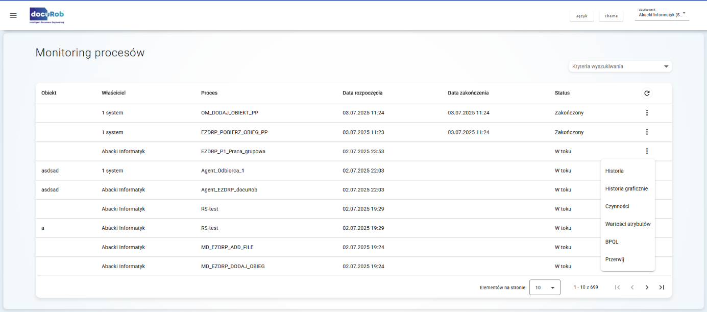
Task: Open the hamburger navigation menu
Action: pos(13,15)
